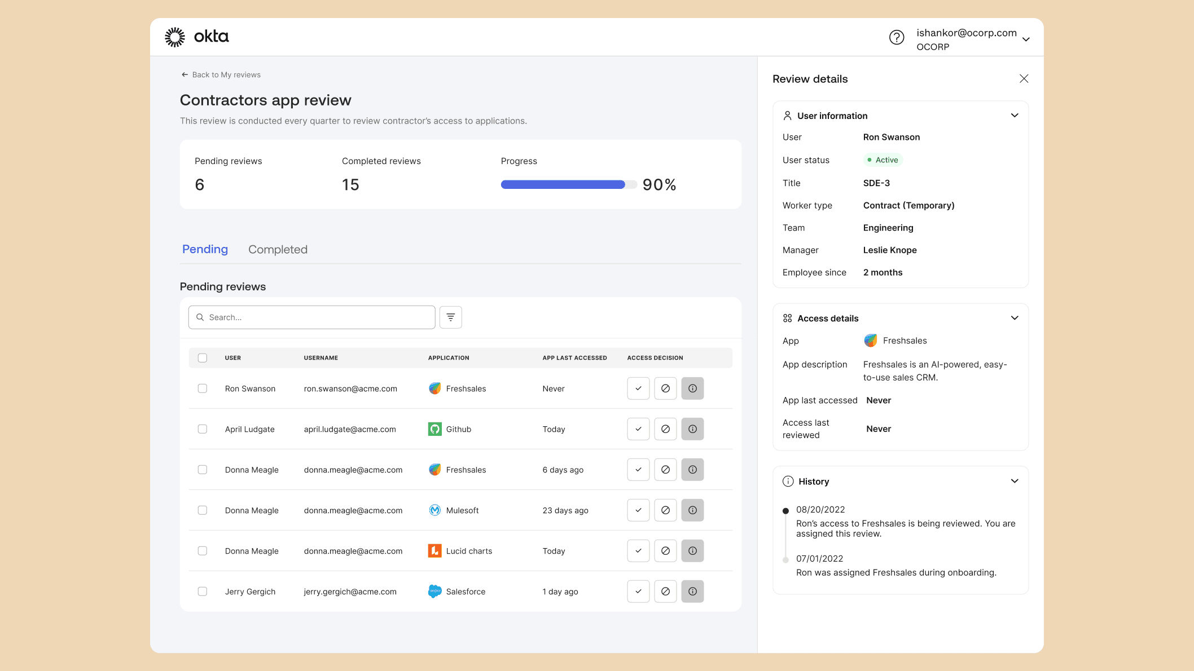Open info details for Donna Meagle's Freshsales row
The width and height of the screenshot is (1194, 671).
[692, 470]
